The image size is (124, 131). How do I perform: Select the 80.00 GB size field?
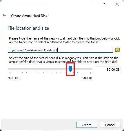[x=107, y=69]
